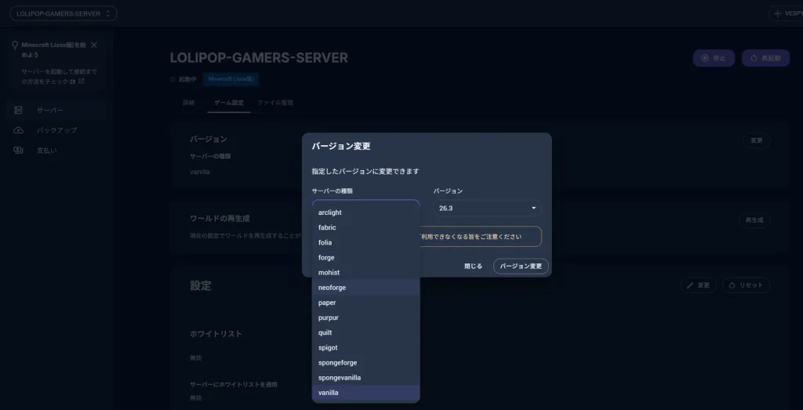803x410 pixels.
Task: Click the payment icon in sidebar
Action: click(19, 150)
